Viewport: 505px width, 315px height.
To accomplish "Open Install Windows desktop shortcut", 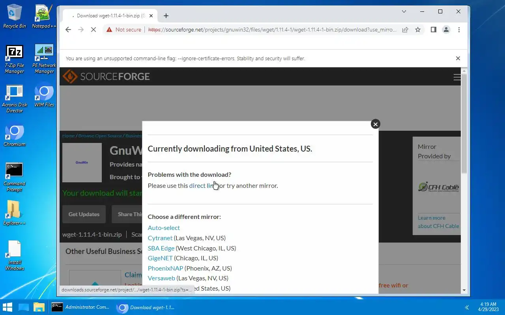I will tap(15, 256).
